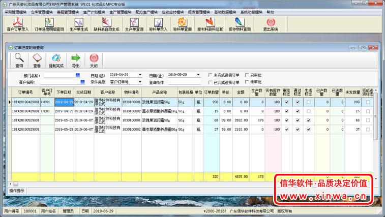
Task: Click horizontal scrollbar thumb under table
Action: 15,183
